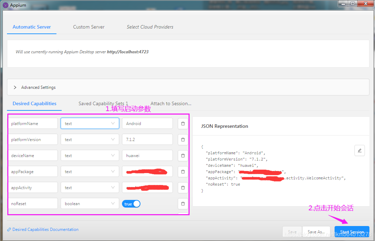This screenshot has height=241, width=375.
Task: Click the appPackage value field
Action: tap(147, 171)
